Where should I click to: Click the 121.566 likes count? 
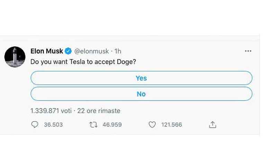172,125
